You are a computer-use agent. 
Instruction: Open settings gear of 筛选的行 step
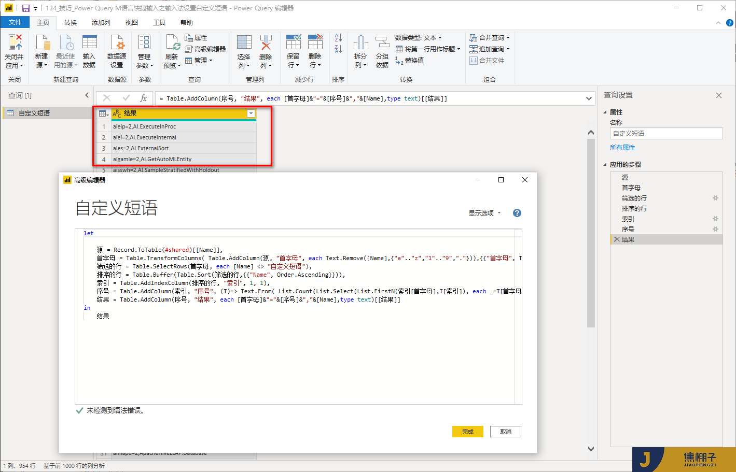click(715, 198)
